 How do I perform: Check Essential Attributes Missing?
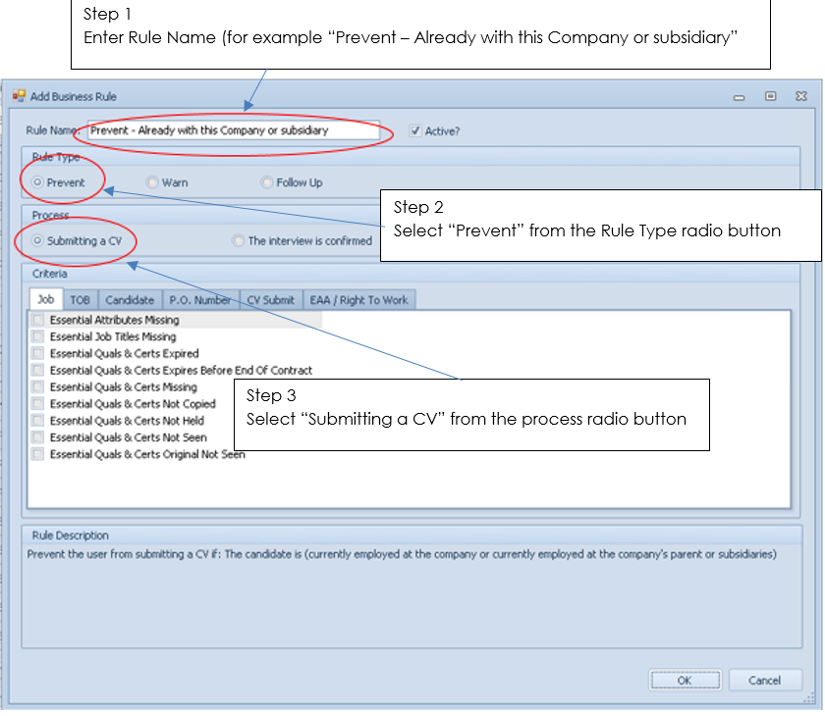click(38, 320)
